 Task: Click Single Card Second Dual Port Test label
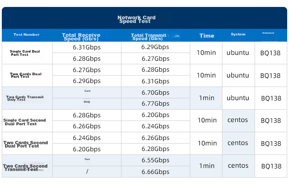pyautogui.click(x=25, y=122)
